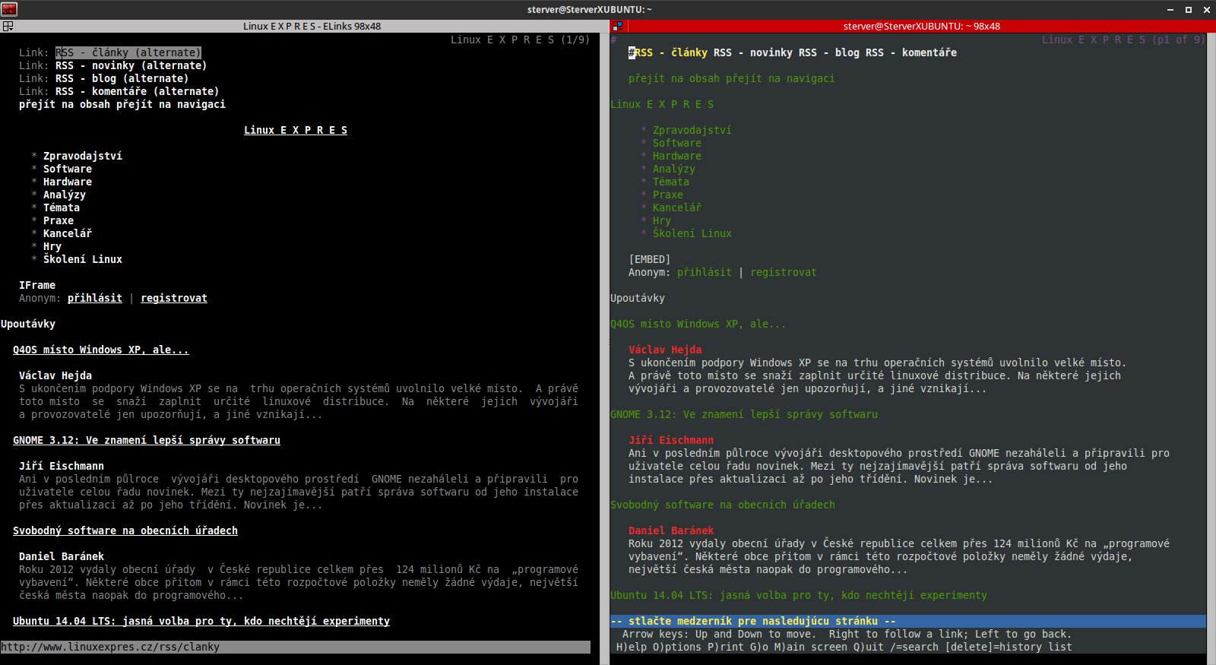The image size is (1216, 665).
Task: Follow underlined 'Linux E X P R E S' heading in ELinks
Action: (296, 130)
